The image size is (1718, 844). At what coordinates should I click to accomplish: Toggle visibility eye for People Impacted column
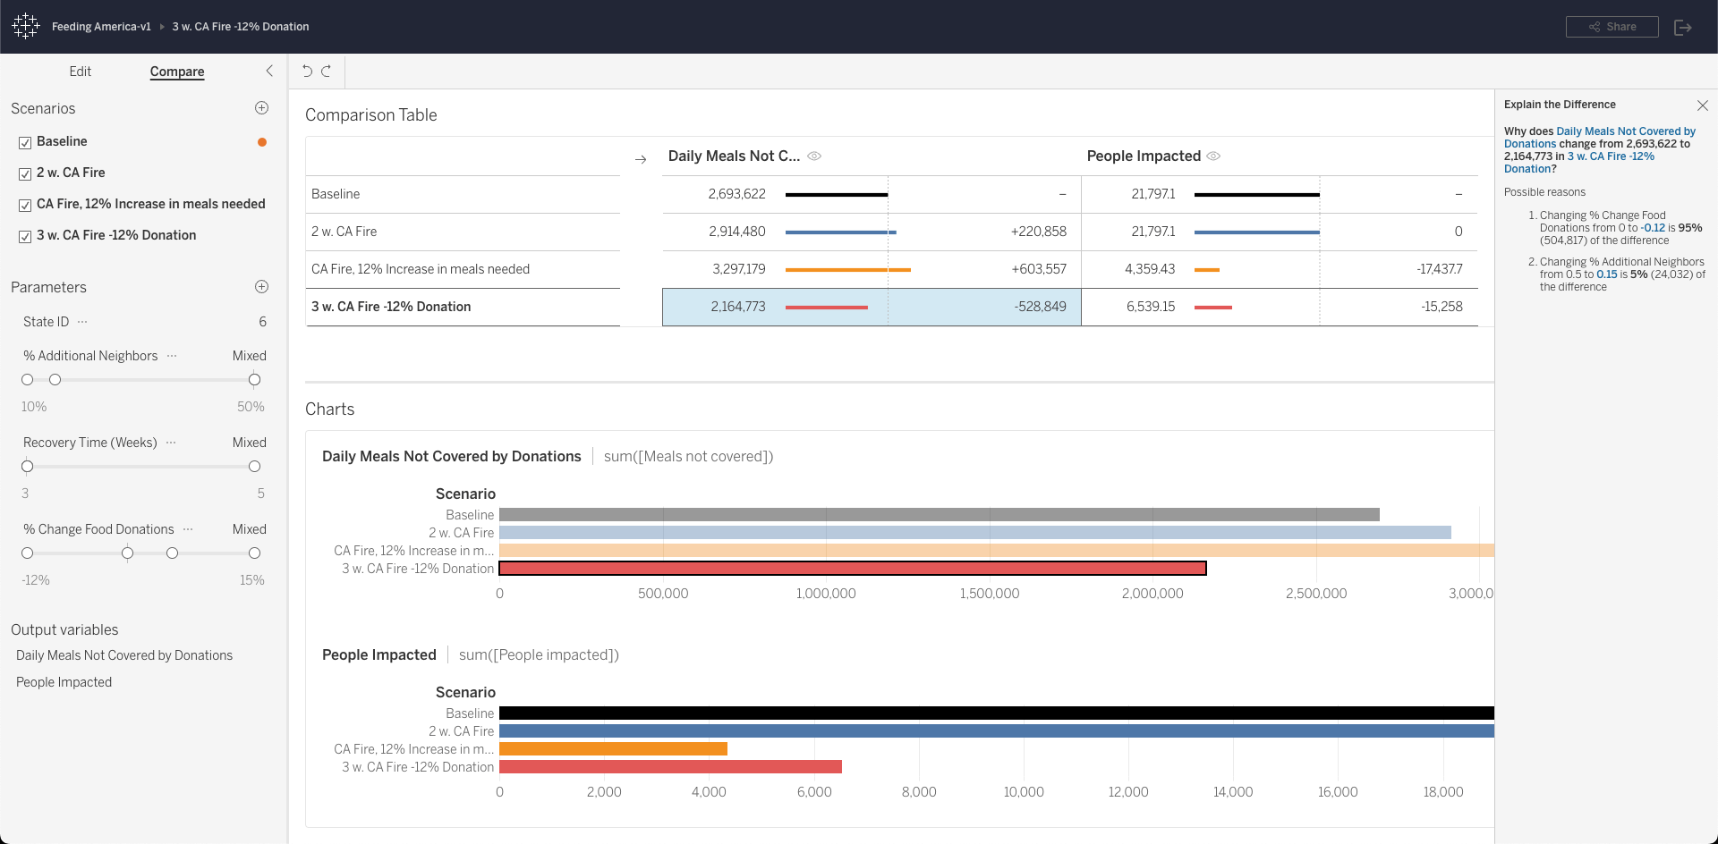(1213, 156)
